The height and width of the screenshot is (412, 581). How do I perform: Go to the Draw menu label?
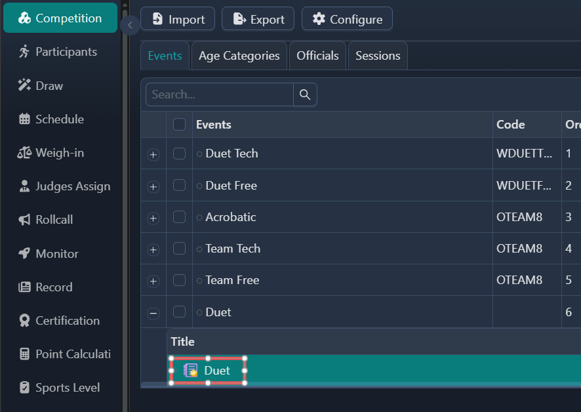coord(49,86)
